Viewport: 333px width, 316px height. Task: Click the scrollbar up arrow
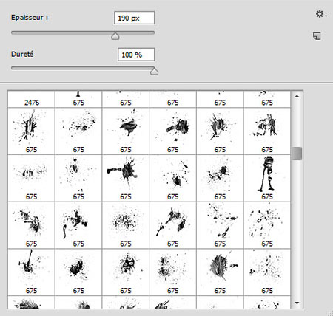297,96
